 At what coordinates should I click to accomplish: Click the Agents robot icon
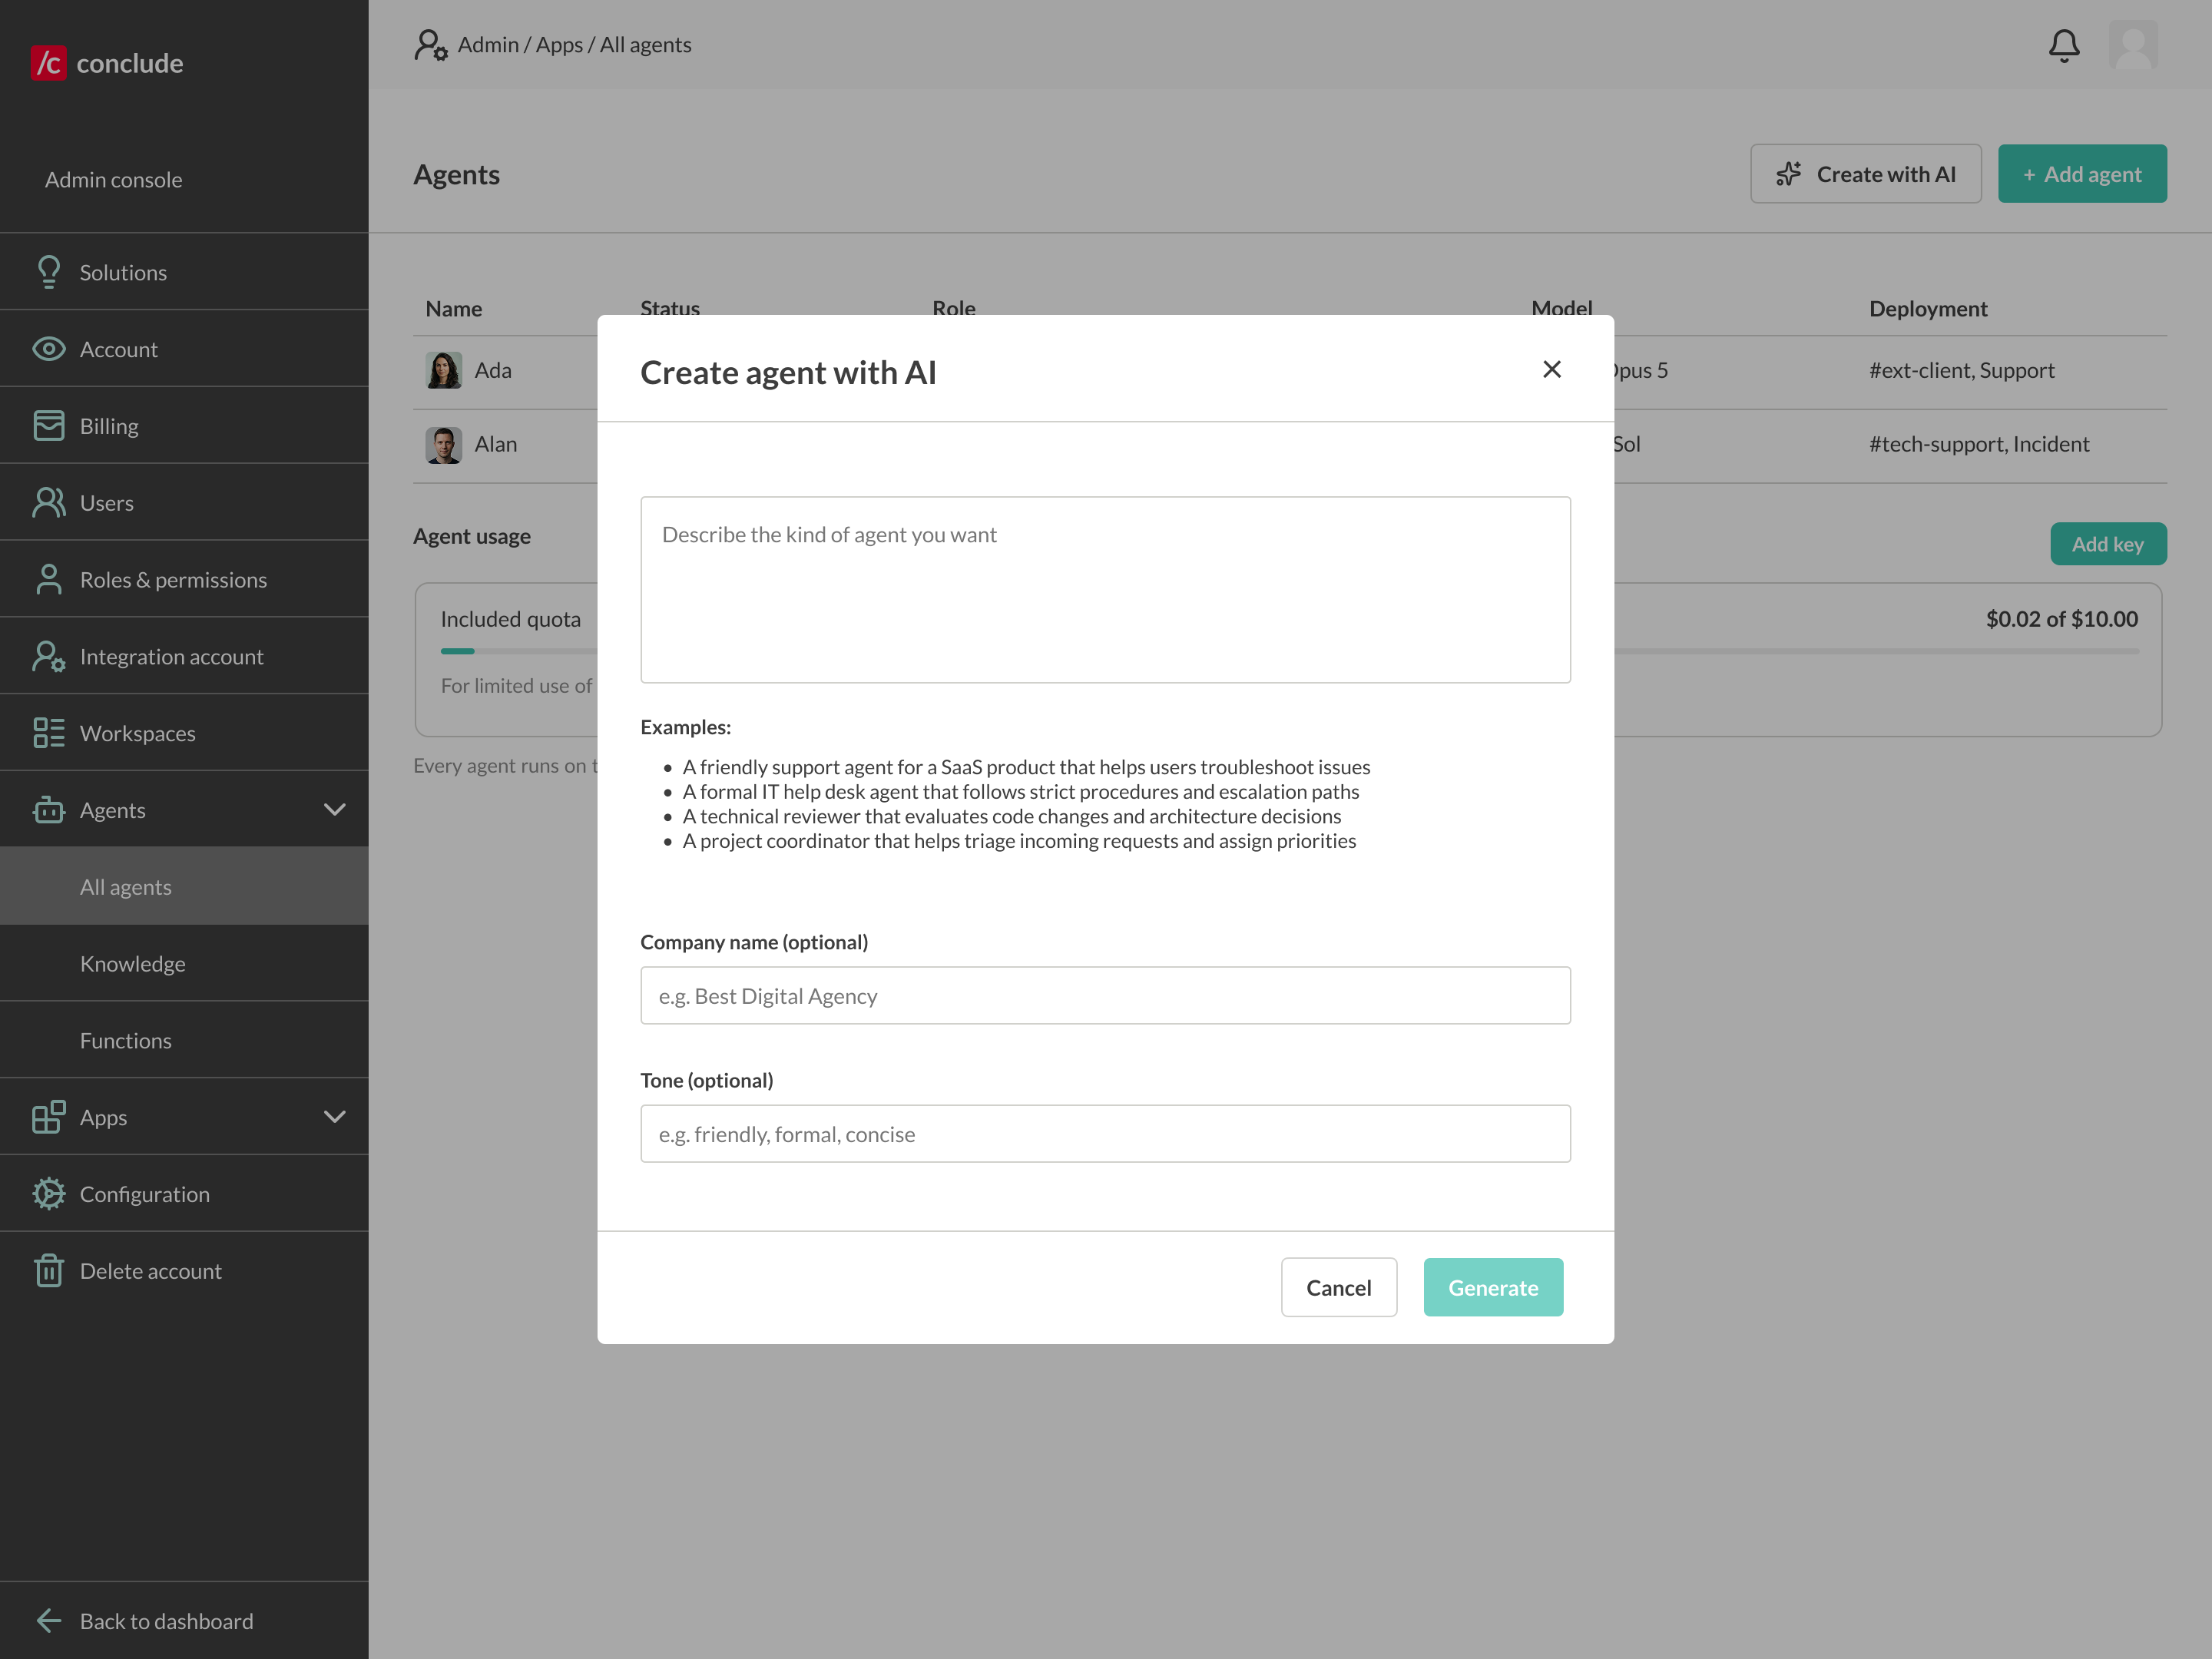click(48, 810)
